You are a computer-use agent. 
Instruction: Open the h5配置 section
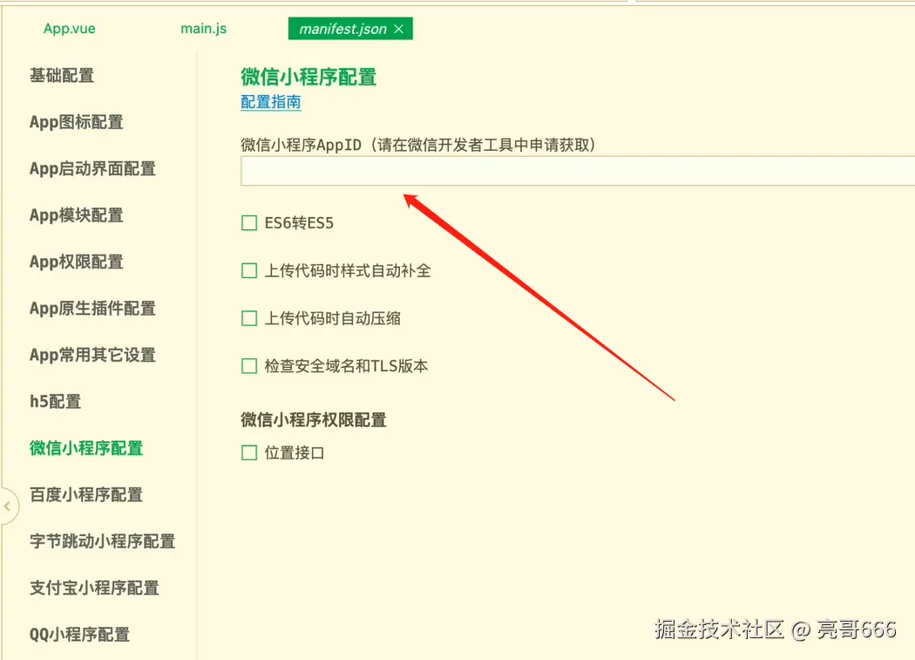pos(56,402)
